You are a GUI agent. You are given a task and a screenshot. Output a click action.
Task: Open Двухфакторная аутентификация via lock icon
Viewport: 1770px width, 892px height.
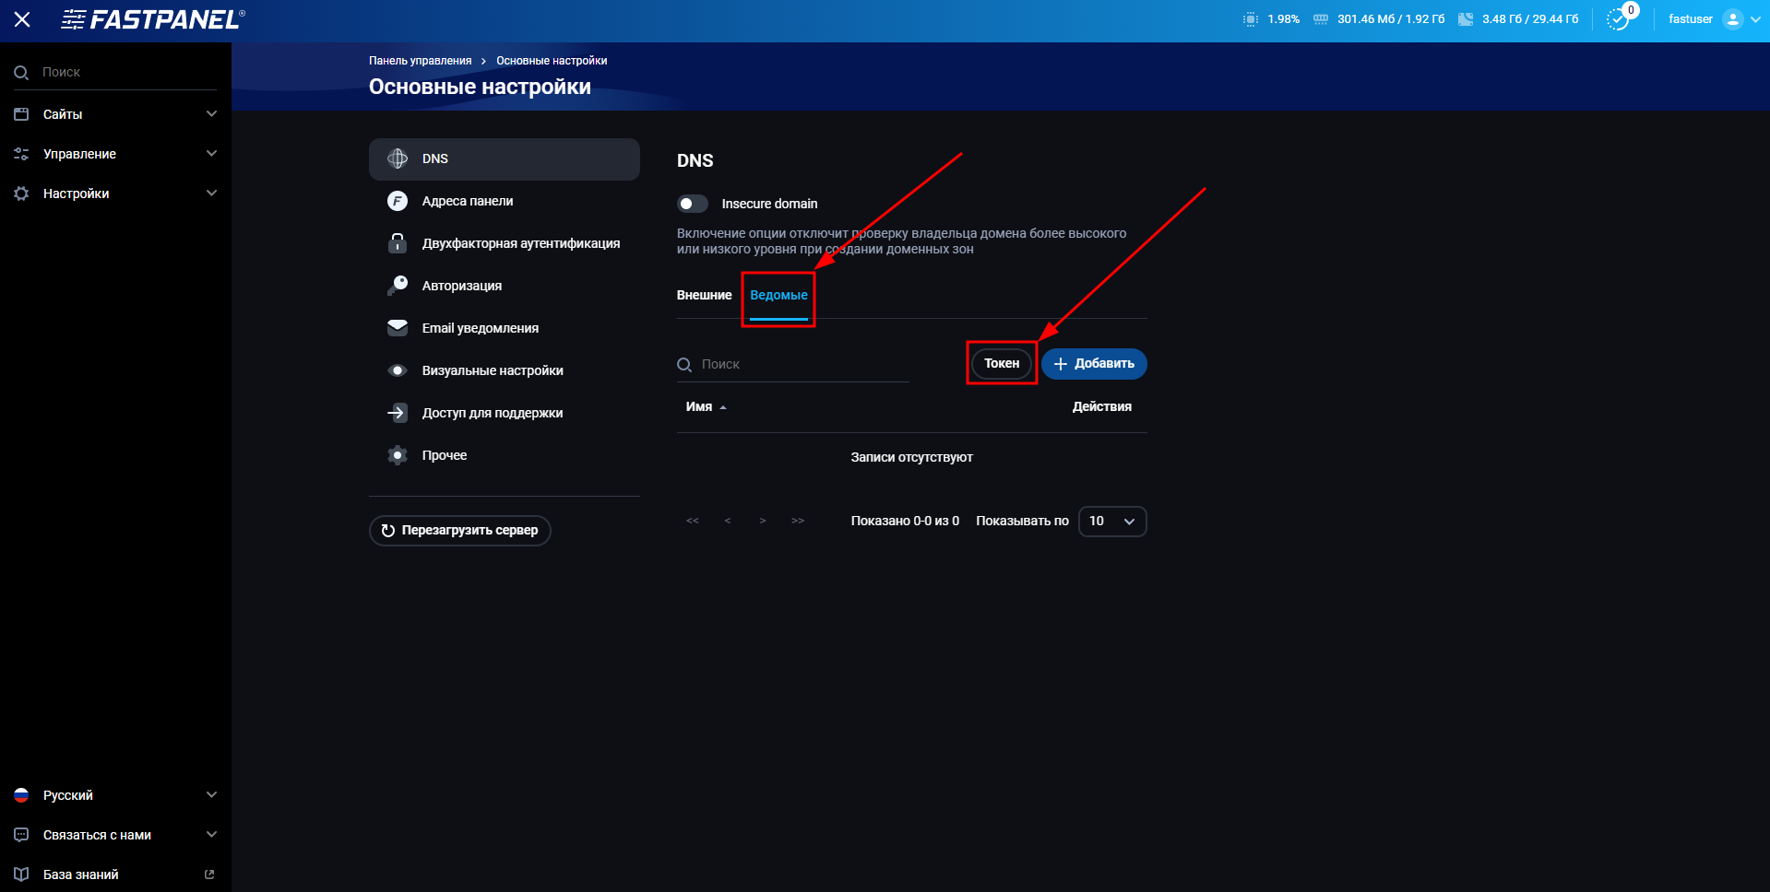(x=398, y=242)
